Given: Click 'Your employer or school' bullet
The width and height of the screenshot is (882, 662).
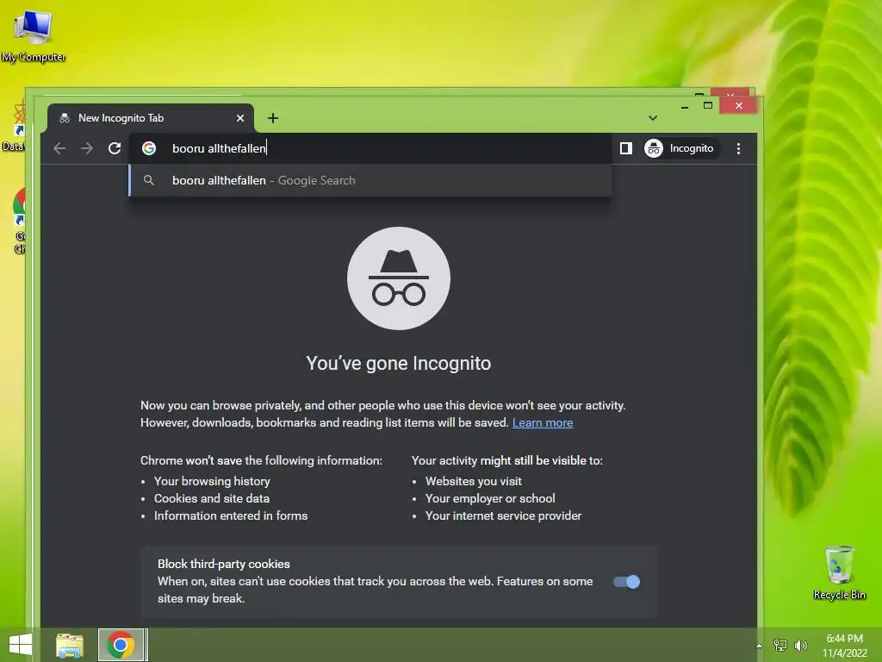Looking at the screenshot, I should (x=490, y=498).
